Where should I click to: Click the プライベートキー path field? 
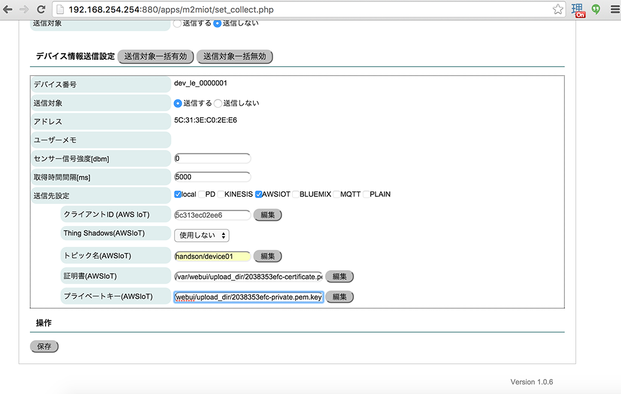coord(249,297)
